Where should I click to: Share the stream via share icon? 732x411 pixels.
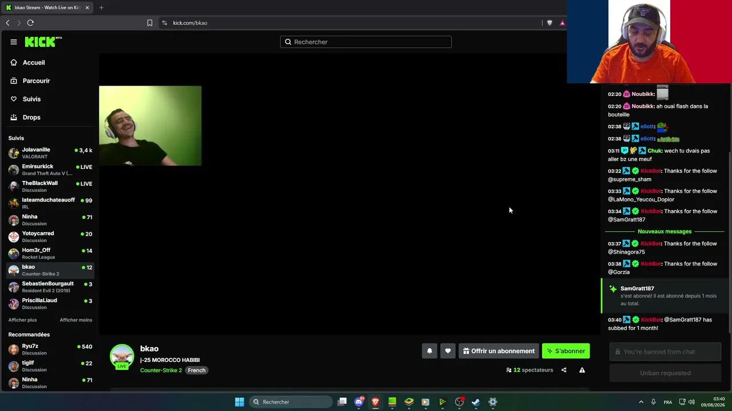click(564, 370)
